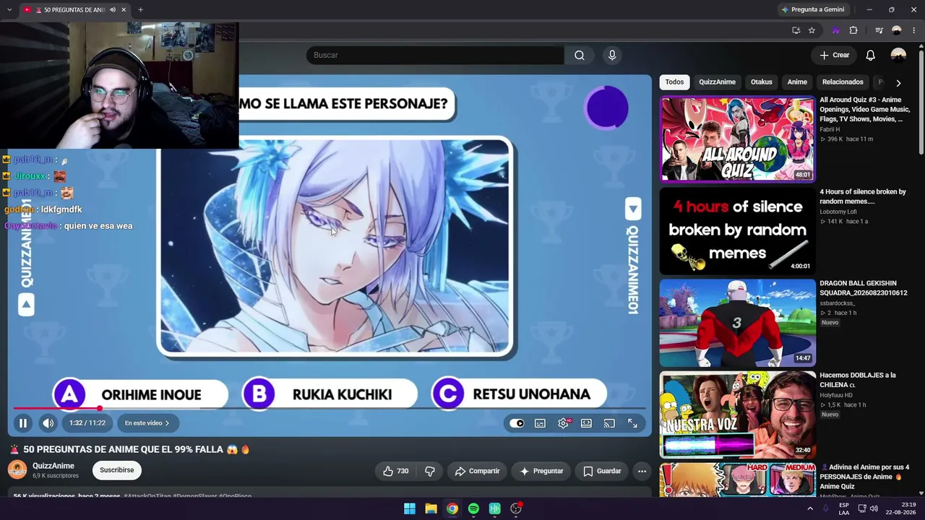925x520 pixels.
Task: Open the QuizzAnime channel avatar
Action: pos(17,470)
